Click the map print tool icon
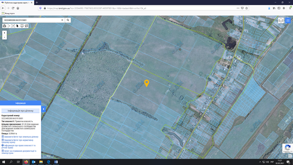 (x=4, y=26)
